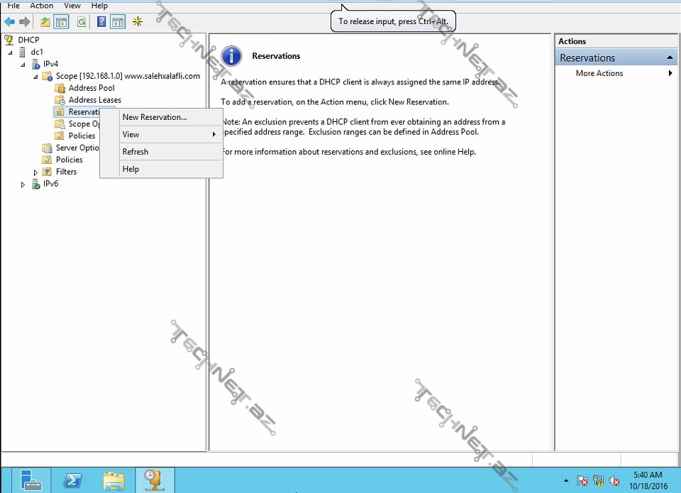Open the Action menu in menu bar

(42, 6)
